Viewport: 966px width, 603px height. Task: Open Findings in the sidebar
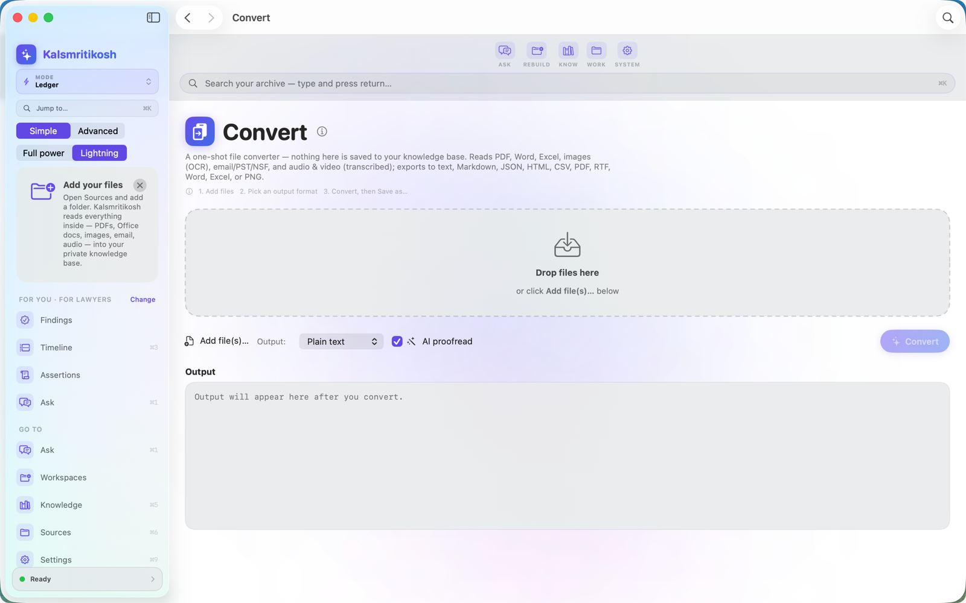click(x=88, y=320)
